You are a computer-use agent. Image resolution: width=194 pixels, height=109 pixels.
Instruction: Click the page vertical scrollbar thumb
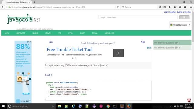tap(193, 27)
